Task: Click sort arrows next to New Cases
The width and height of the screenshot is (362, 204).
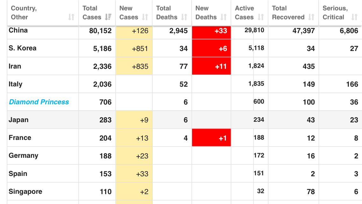Action: coord(145,17)
